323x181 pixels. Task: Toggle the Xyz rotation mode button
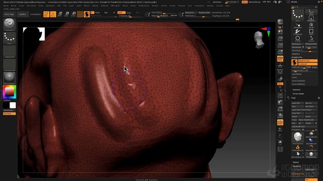pyautogui.click(x=280, y=84)
